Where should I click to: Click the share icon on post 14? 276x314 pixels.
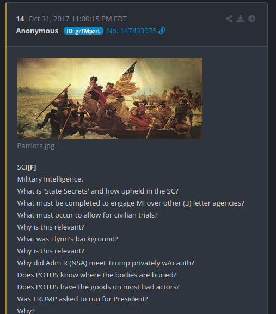(229, 19)
